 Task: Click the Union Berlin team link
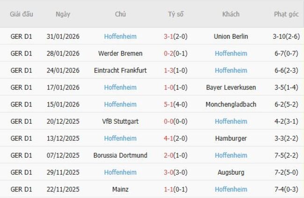(x=231, y=36)
